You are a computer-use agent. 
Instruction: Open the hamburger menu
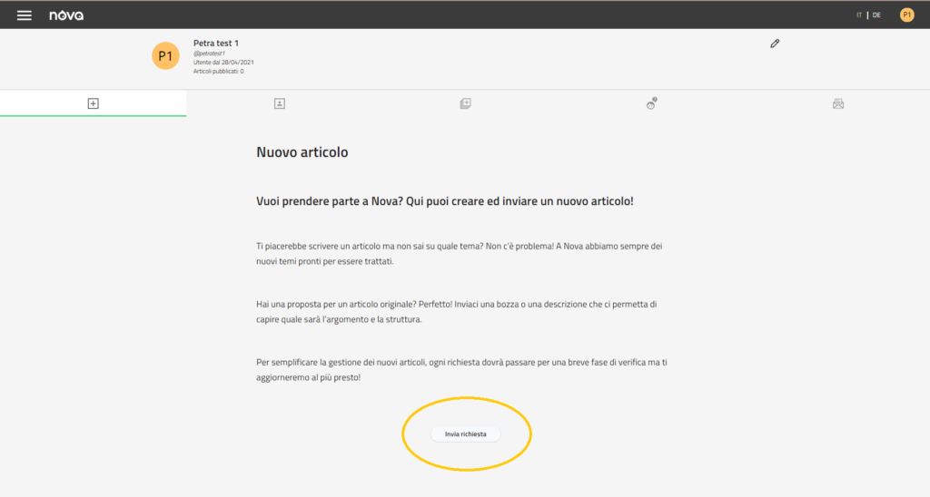point(25,15)
